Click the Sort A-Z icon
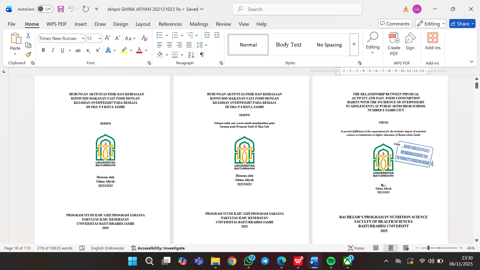 [x=191, y=54]
